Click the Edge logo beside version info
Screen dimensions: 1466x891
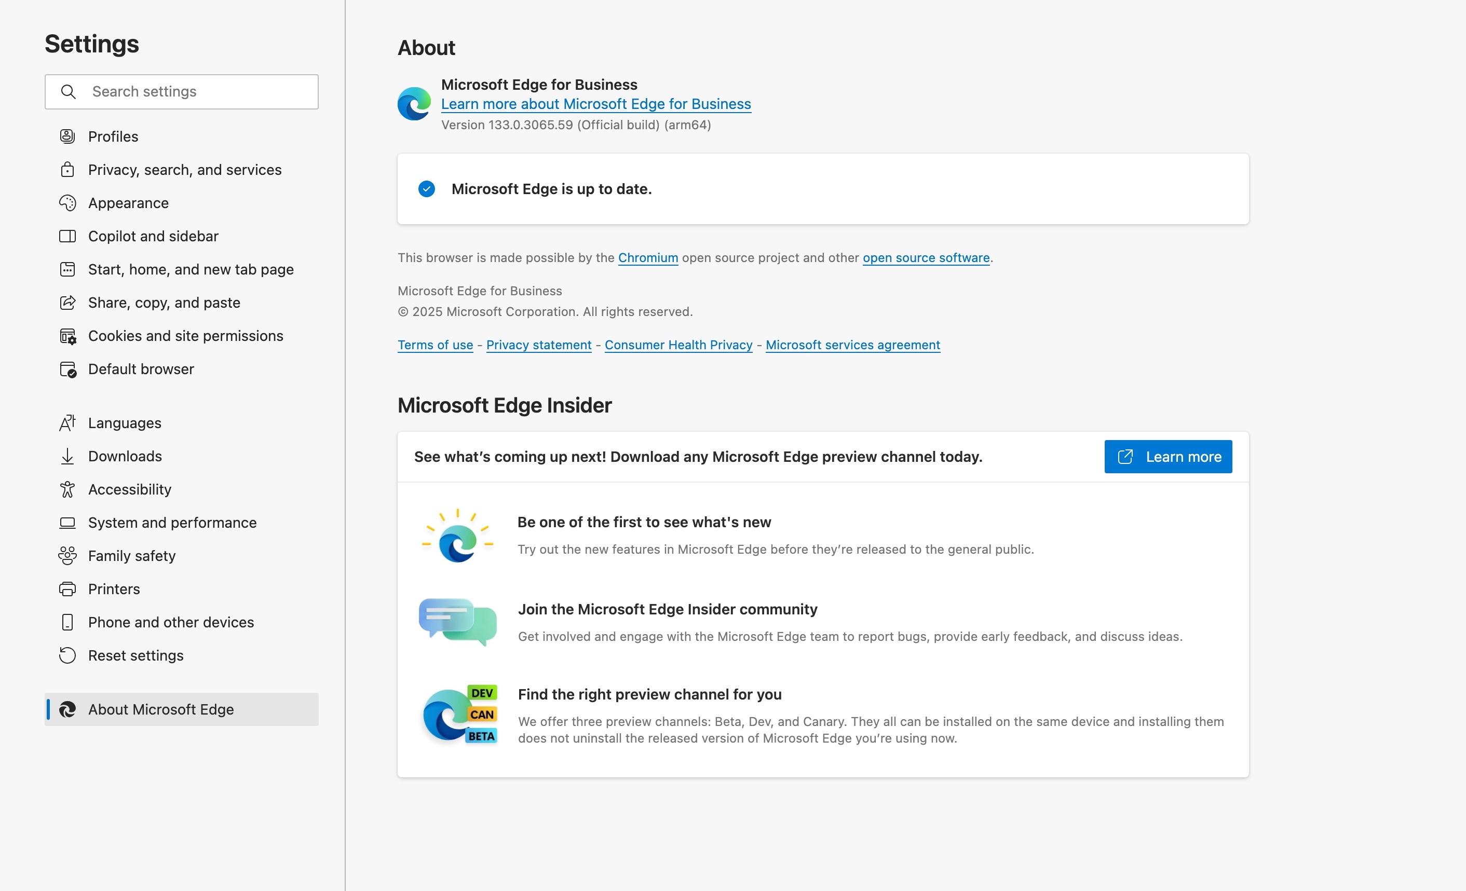pyautogui.click(x=414, y=103)
